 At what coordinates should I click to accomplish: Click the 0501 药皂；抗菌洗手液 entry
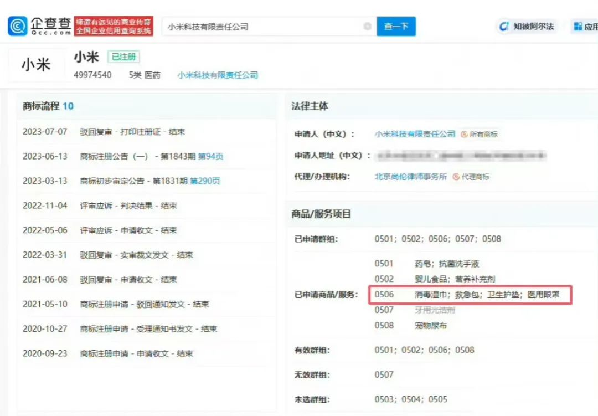(x=427, y=264)
